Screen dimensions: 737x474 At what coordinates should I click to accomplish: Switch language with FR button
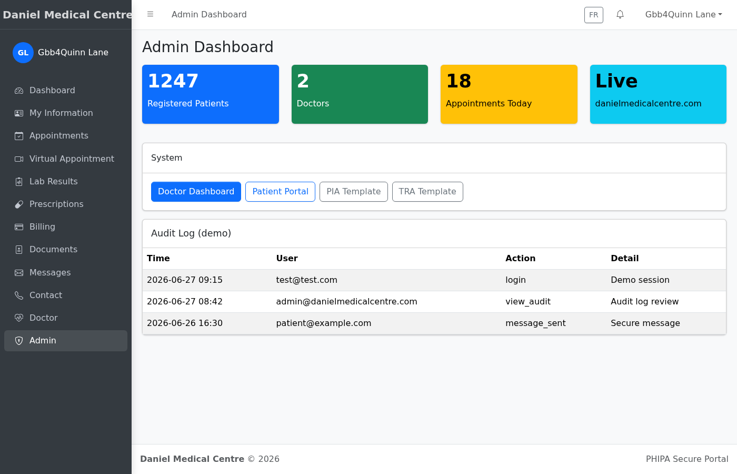pos(594,15)
